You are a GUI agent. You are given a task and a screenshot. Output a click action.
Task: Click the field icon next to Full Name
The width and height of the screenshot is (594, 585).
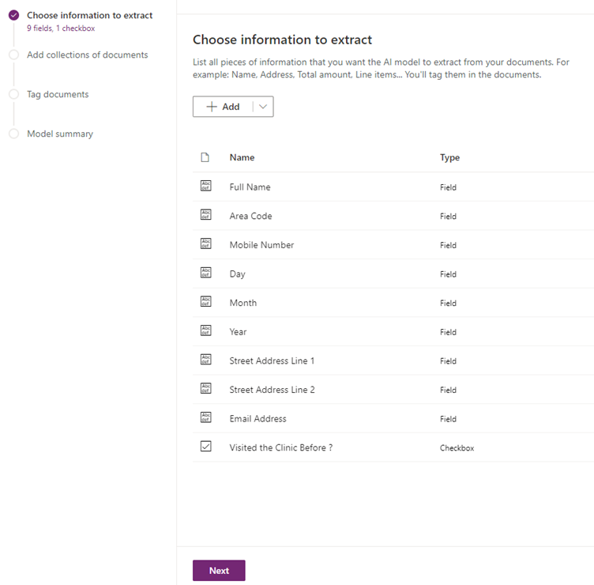pos(205,186)
